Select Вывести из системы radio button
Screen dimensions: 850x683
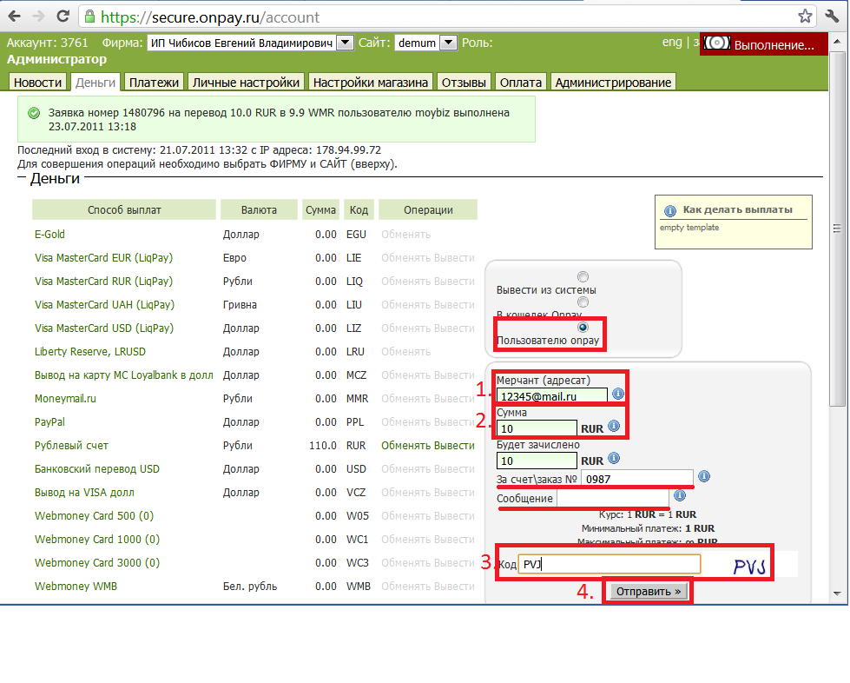click(x=583, y=276)
